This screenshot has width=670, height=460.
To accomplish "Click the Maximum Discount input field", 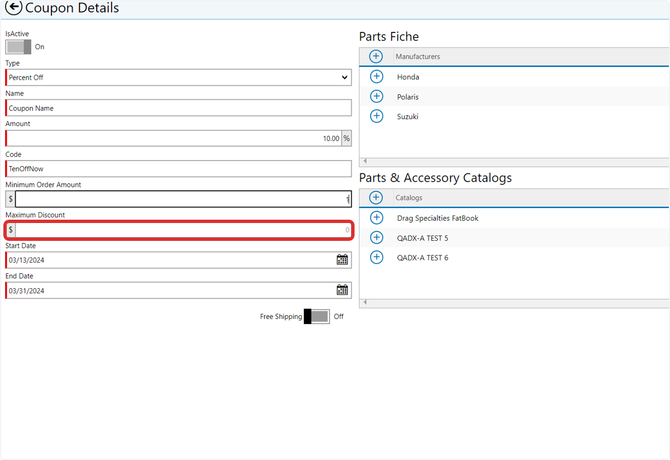I will 184,230.
